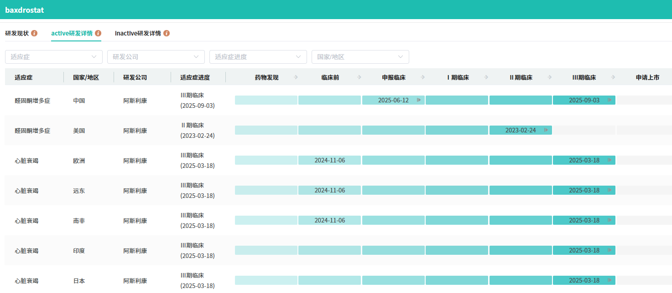672x293 pixels.
Task: Click 阿斯利康 in the 美国 row
Action: point(135,131)
